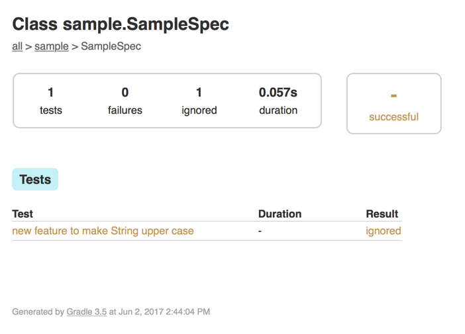Click the ignored count in summary

pos(199,93)
